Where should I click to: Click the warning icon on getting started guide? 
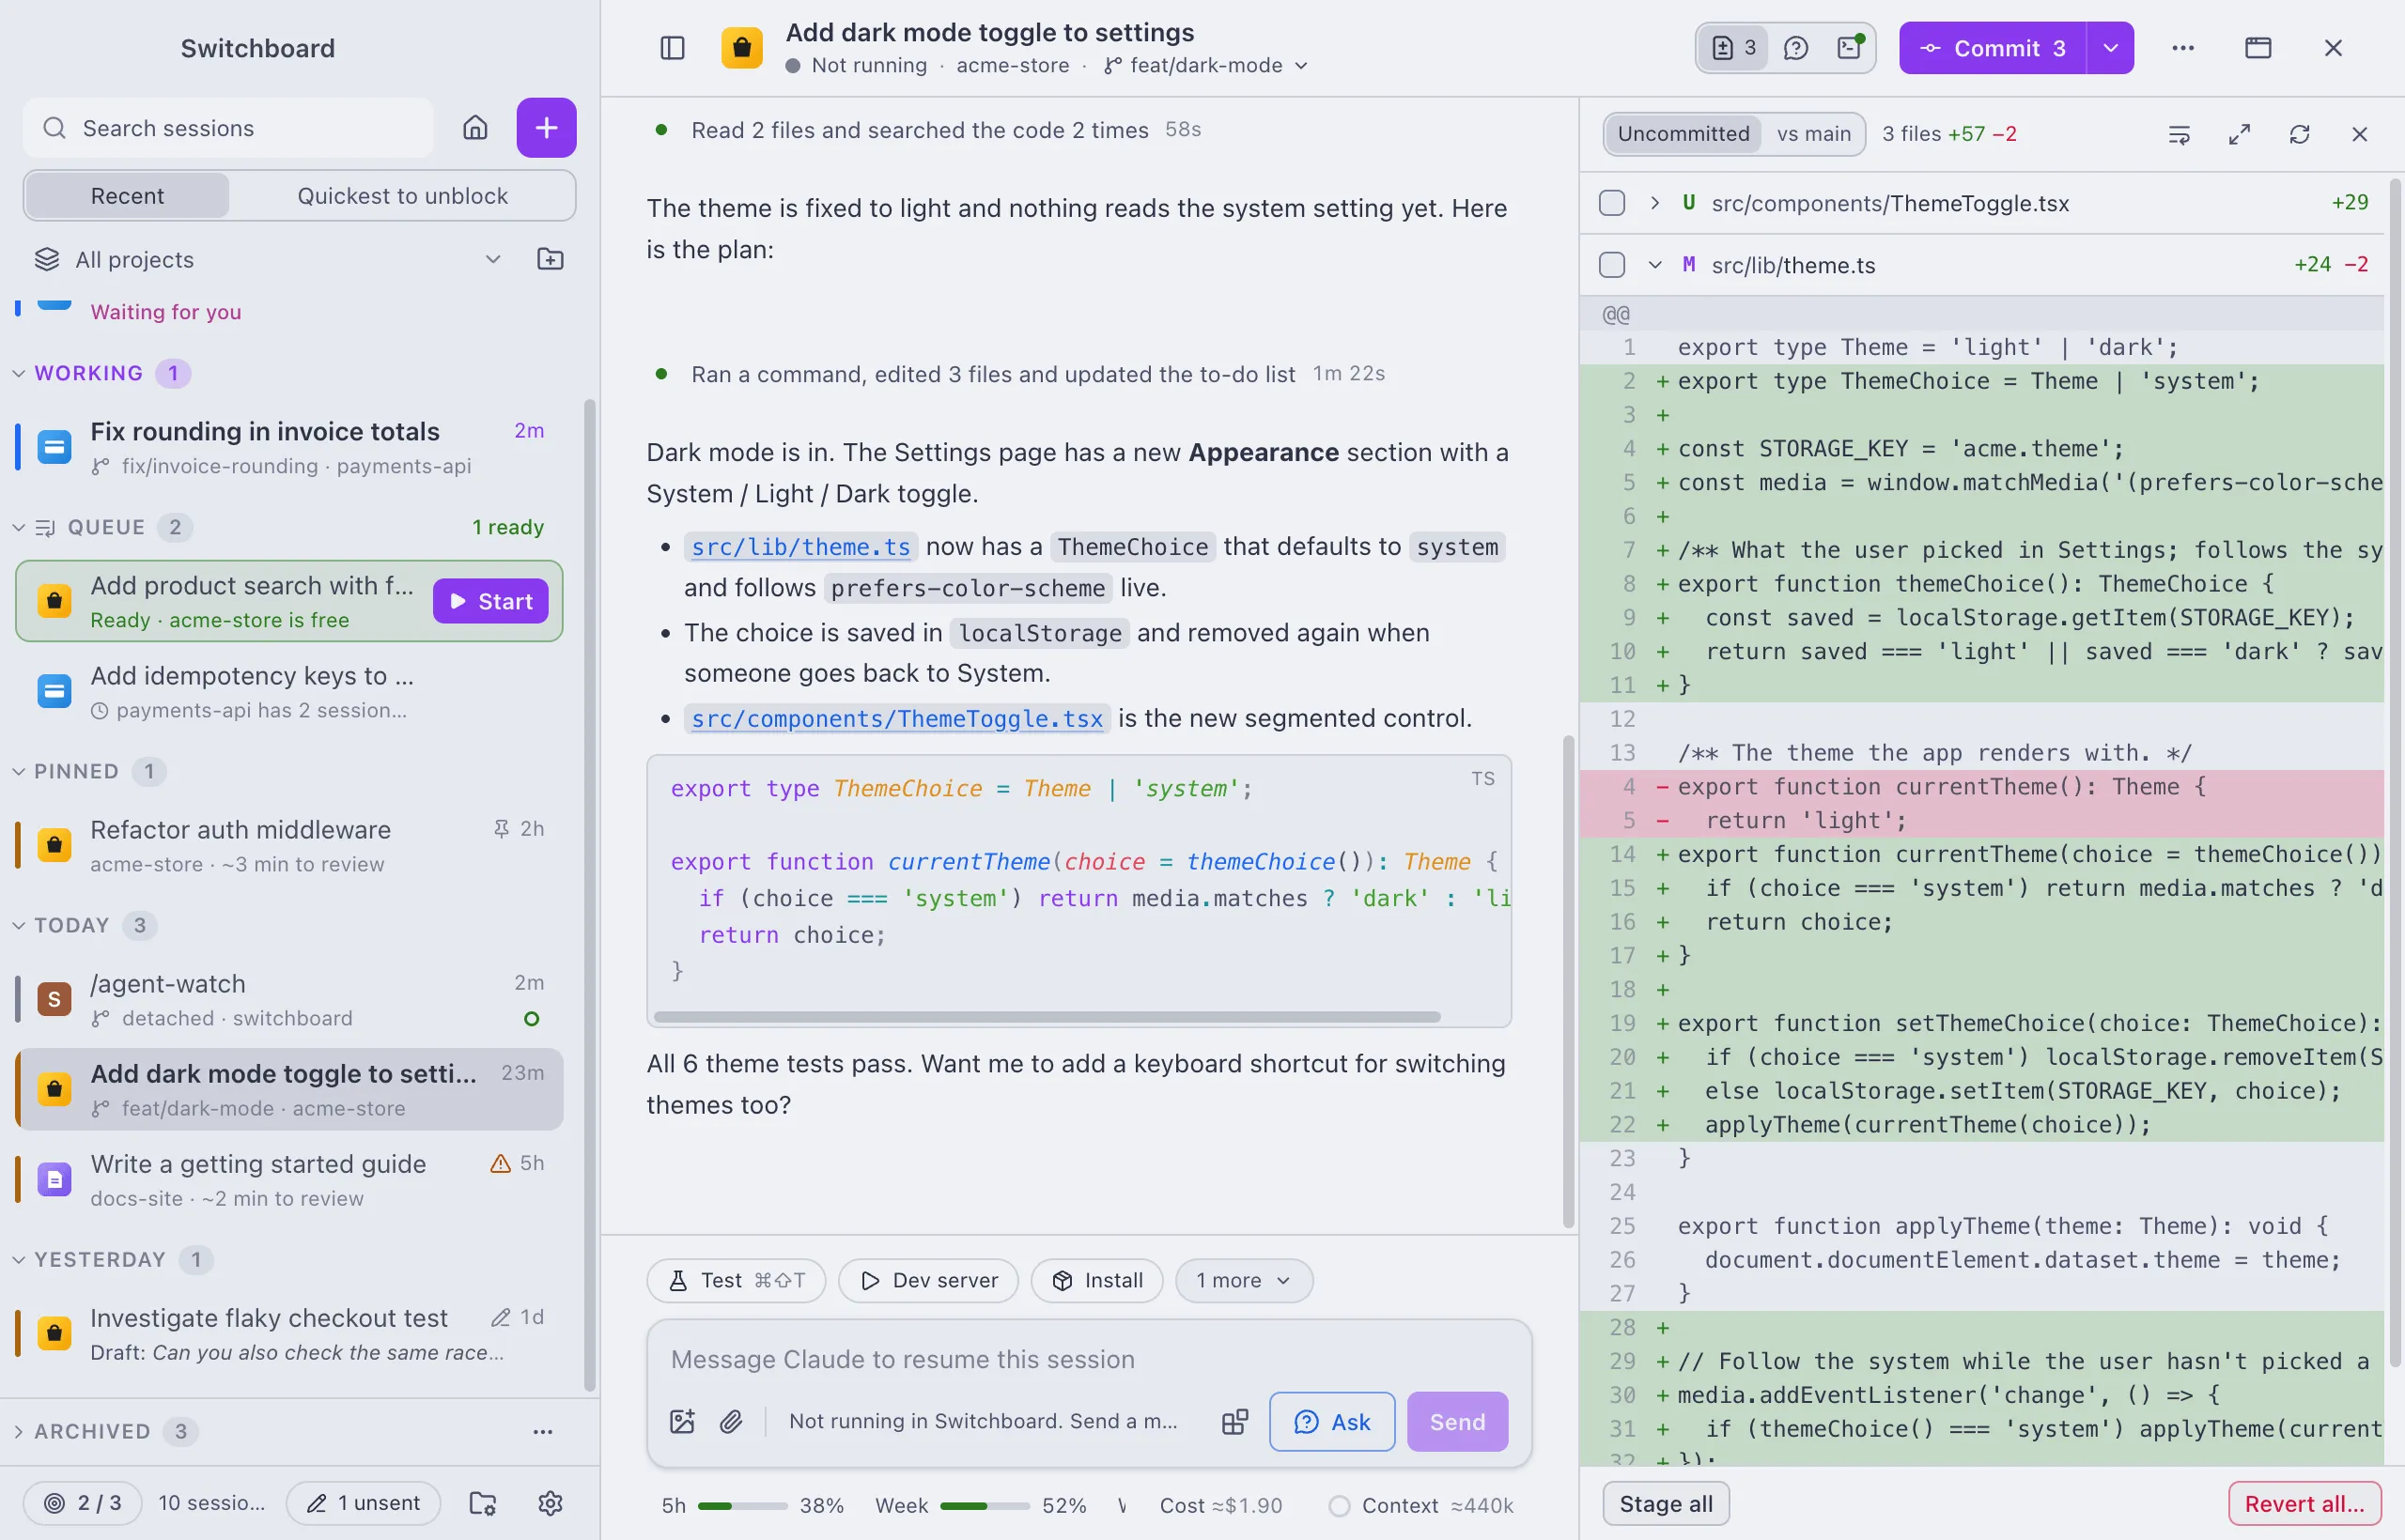pos(500,1163)
